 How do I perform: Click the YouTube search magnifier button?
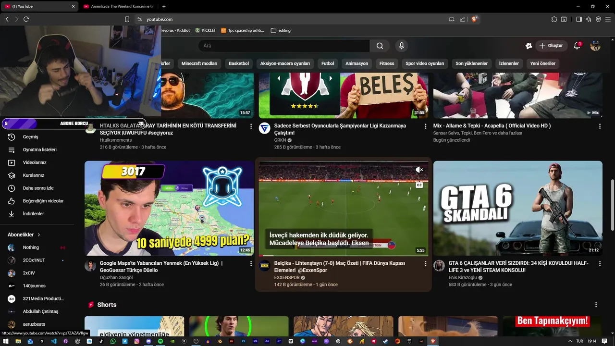[x=380, y=46]
